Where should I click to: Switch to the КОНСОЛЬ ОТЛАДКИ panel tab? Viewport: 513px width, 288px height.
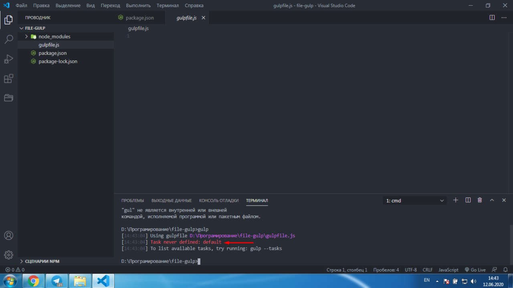[x=219, y=200]
